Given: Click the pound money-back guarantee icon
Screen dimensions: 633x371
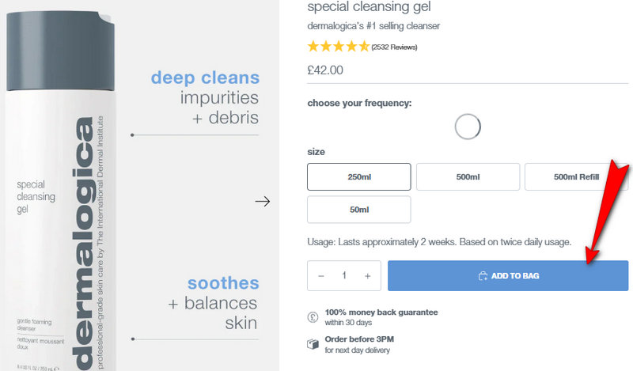Looking at the screenshot, I should (x=313, y=318).
